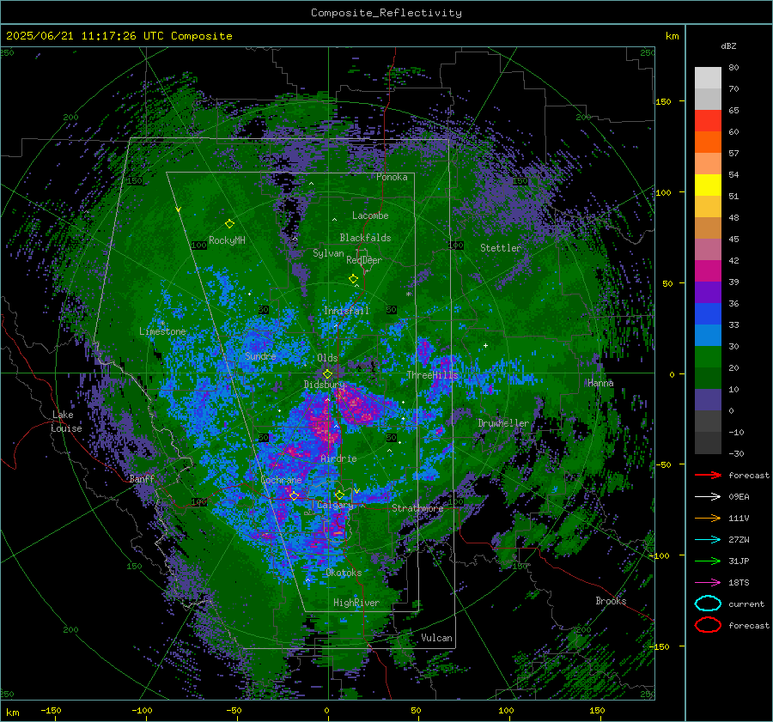Viewport: 773px width, 722px height.
Task: Click the Calgary city label
Action: coord(335,505)
